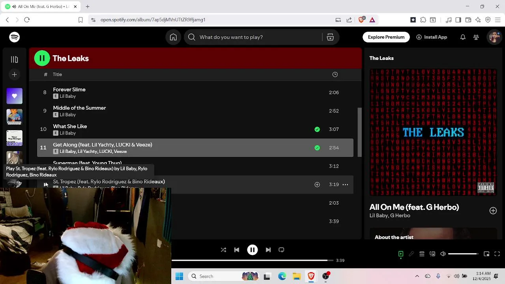Open Your Top Songs playlist thumbnail
The image size is (505, 284).
click(x=15, y=138)
